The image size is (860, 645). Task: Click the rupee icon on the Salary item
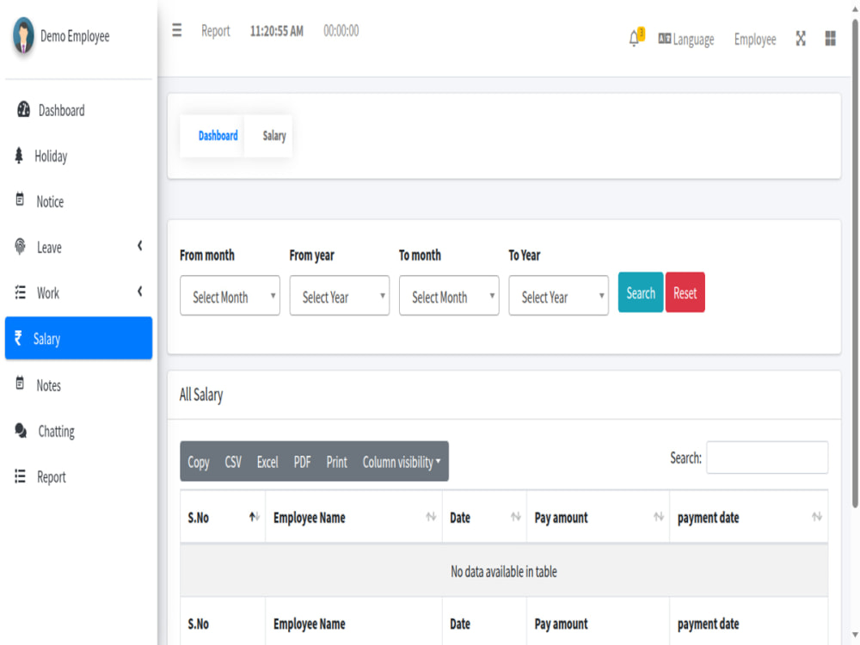pyautogui.click(x=18, y=338)
